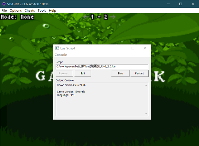
Task: Open the Console menu in Lua Script
Action: (x=61, y=55)
